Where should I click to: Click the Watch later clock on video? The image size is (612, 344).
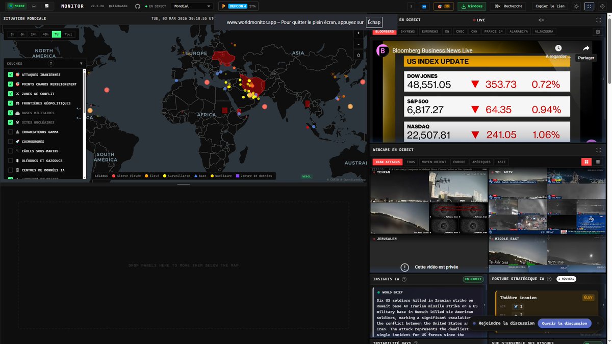tap(558, 48)
